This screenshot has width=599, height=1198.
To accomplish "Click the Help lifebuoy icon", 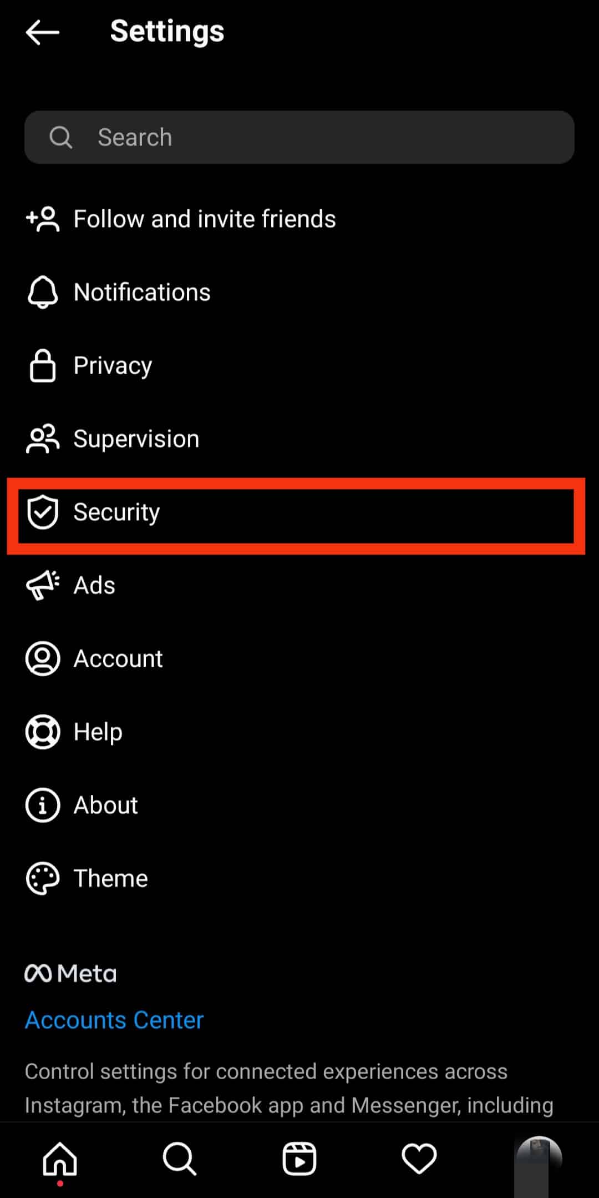I will 43,732.
